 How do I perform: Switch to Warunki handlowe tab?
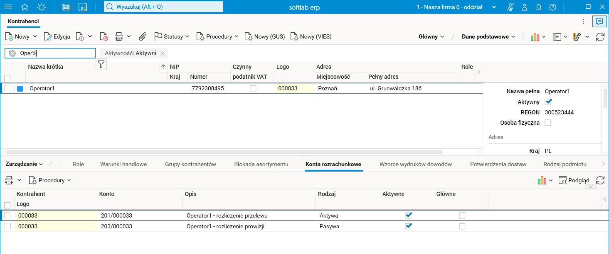[123, 164]
